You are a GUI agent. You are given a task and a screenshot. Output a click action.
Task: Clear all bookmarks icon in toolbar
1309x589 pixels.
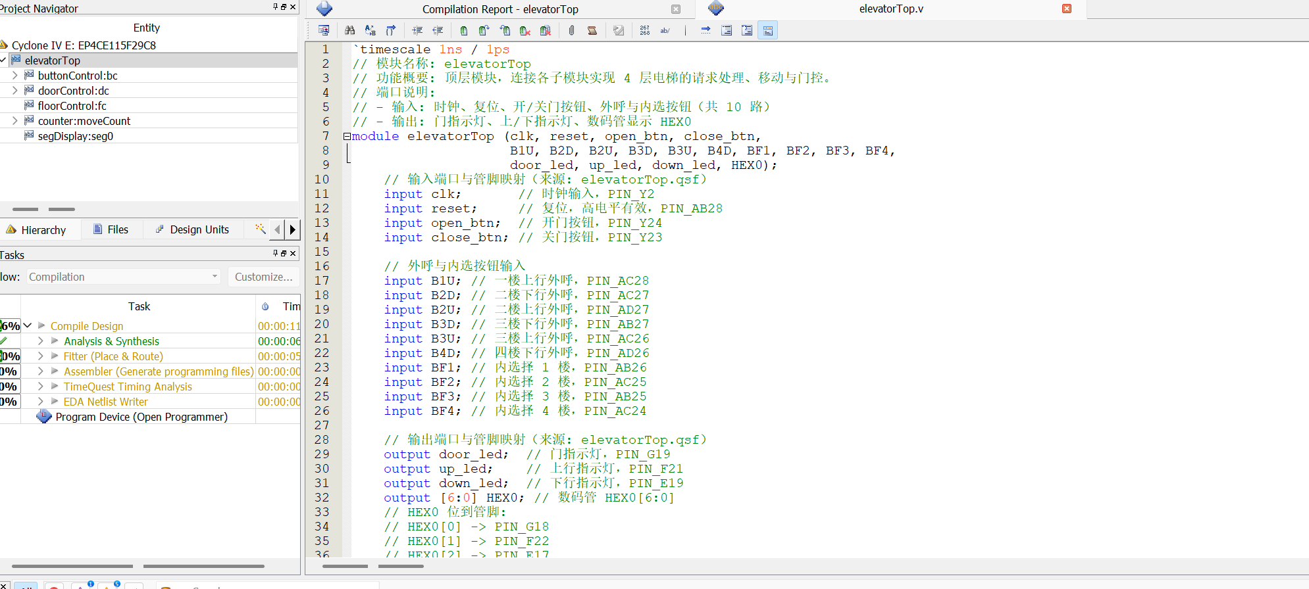pos(546,30)
